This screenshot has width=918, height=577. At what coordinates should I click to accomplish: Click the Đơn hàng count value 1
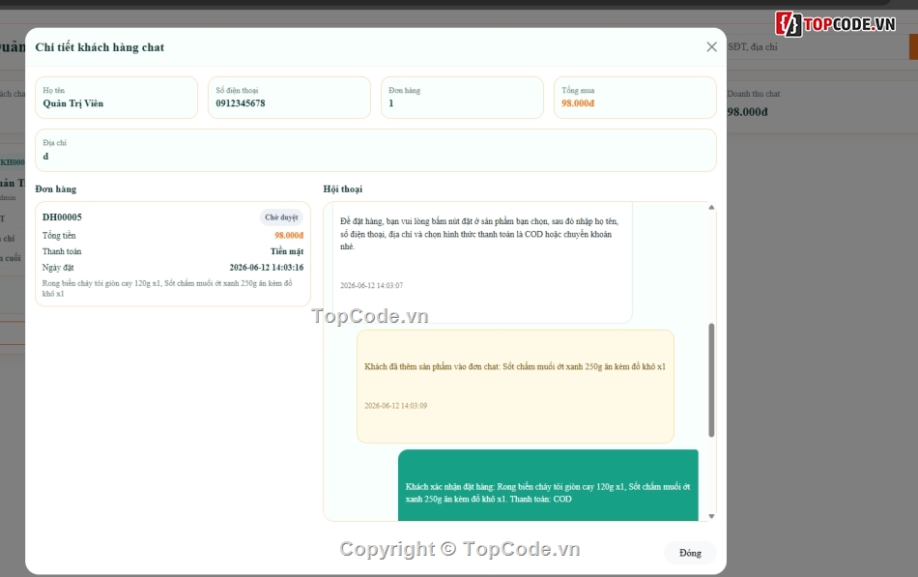point(391,103)
